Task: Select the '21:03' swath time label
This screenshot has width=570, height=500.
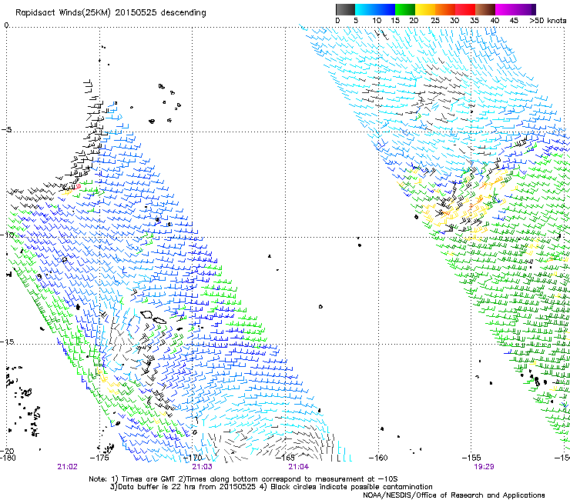Action: pyautogui.click(x=202, y=467)
